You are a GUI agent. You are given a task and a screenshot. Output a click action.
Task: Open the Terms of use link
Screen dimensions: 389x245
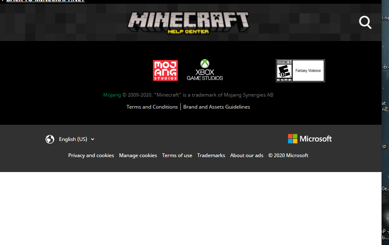click(177, 155)
